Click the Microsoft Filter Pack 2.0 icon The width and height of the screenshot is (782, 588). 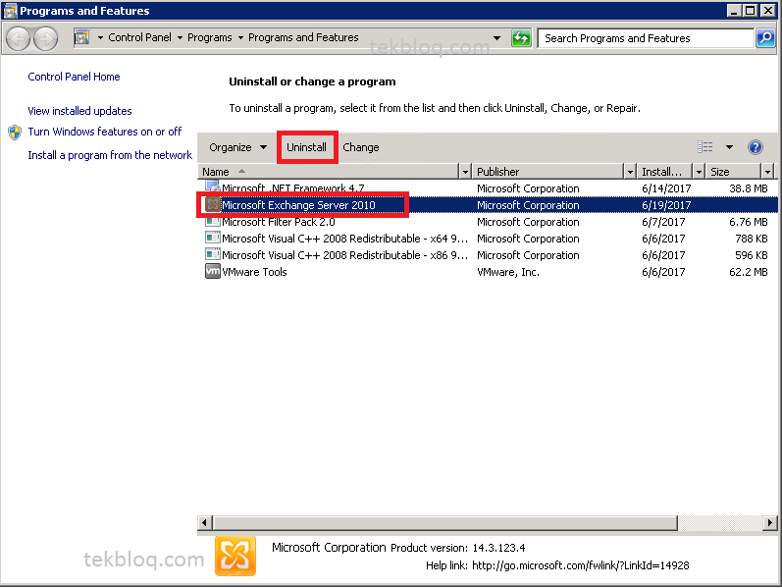[213, 221]
